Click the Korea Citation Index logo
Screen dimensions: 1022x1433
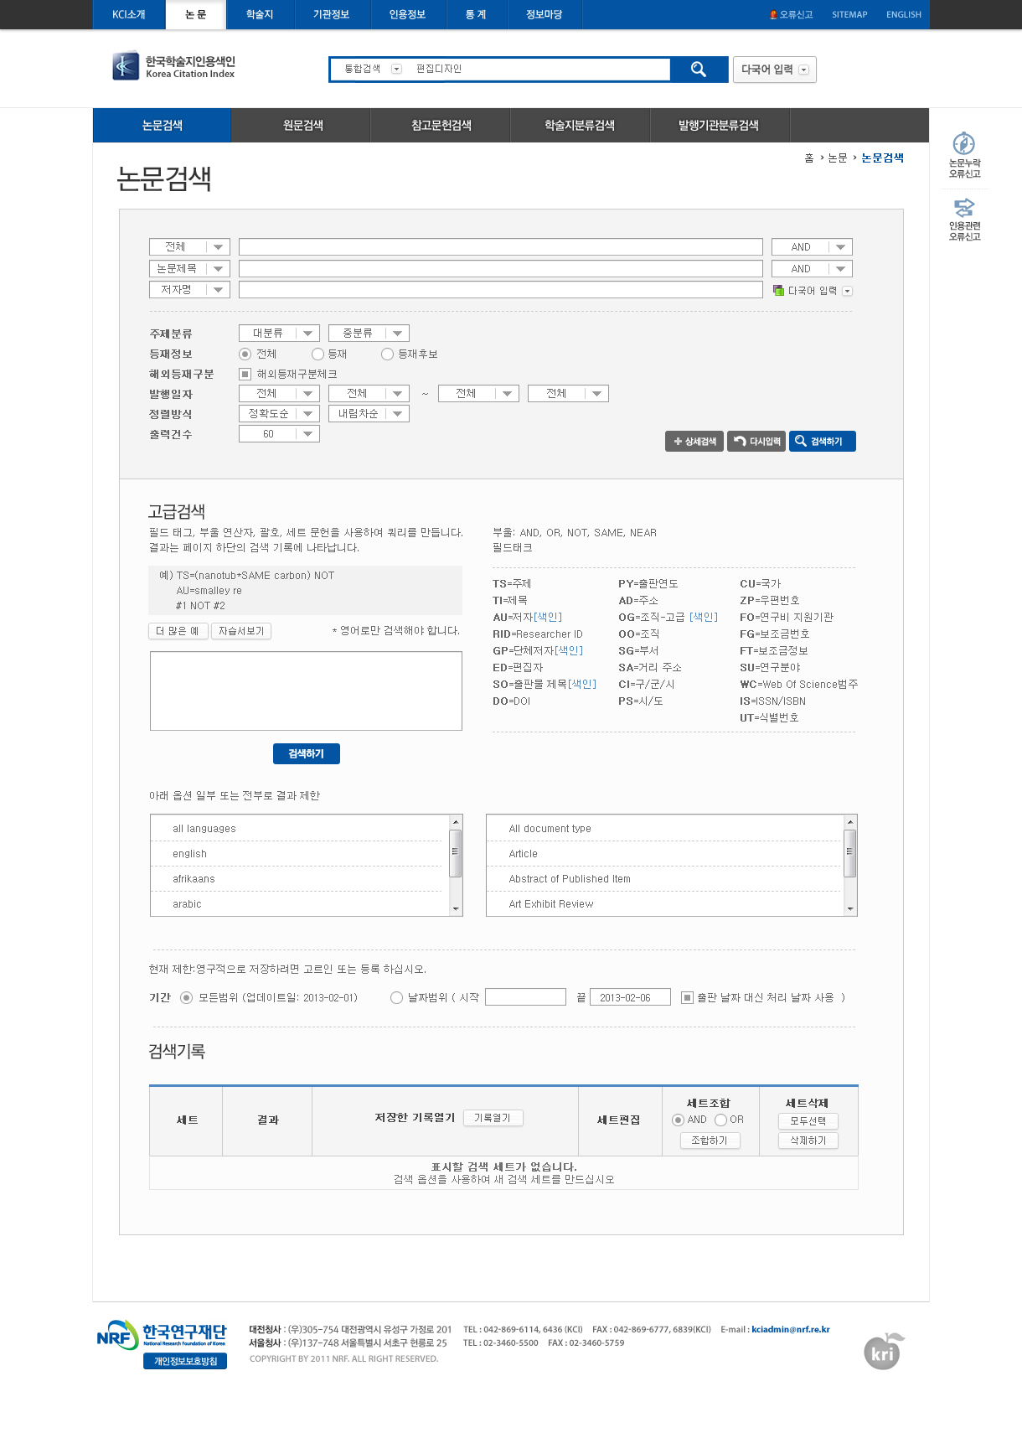point(174,66)
